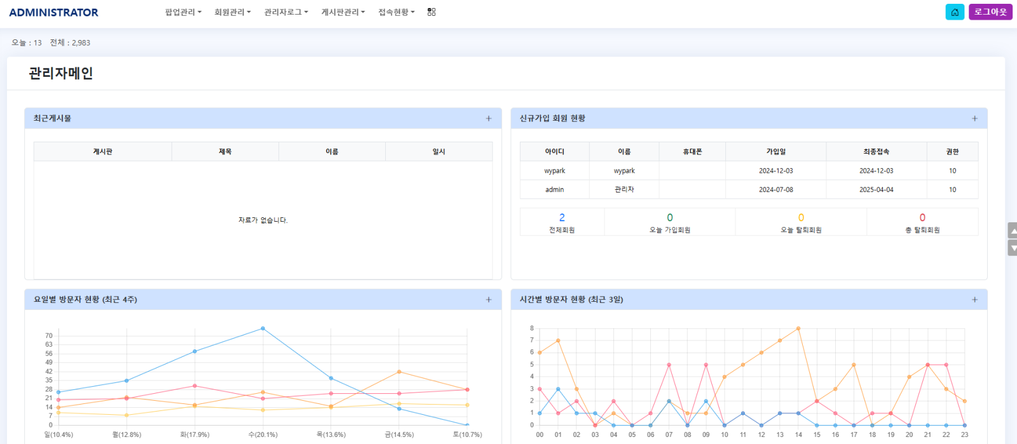Click the scroll-to-top arrow at right edge
Screen dimensions: 1017x444
(x=1013, y=231)
